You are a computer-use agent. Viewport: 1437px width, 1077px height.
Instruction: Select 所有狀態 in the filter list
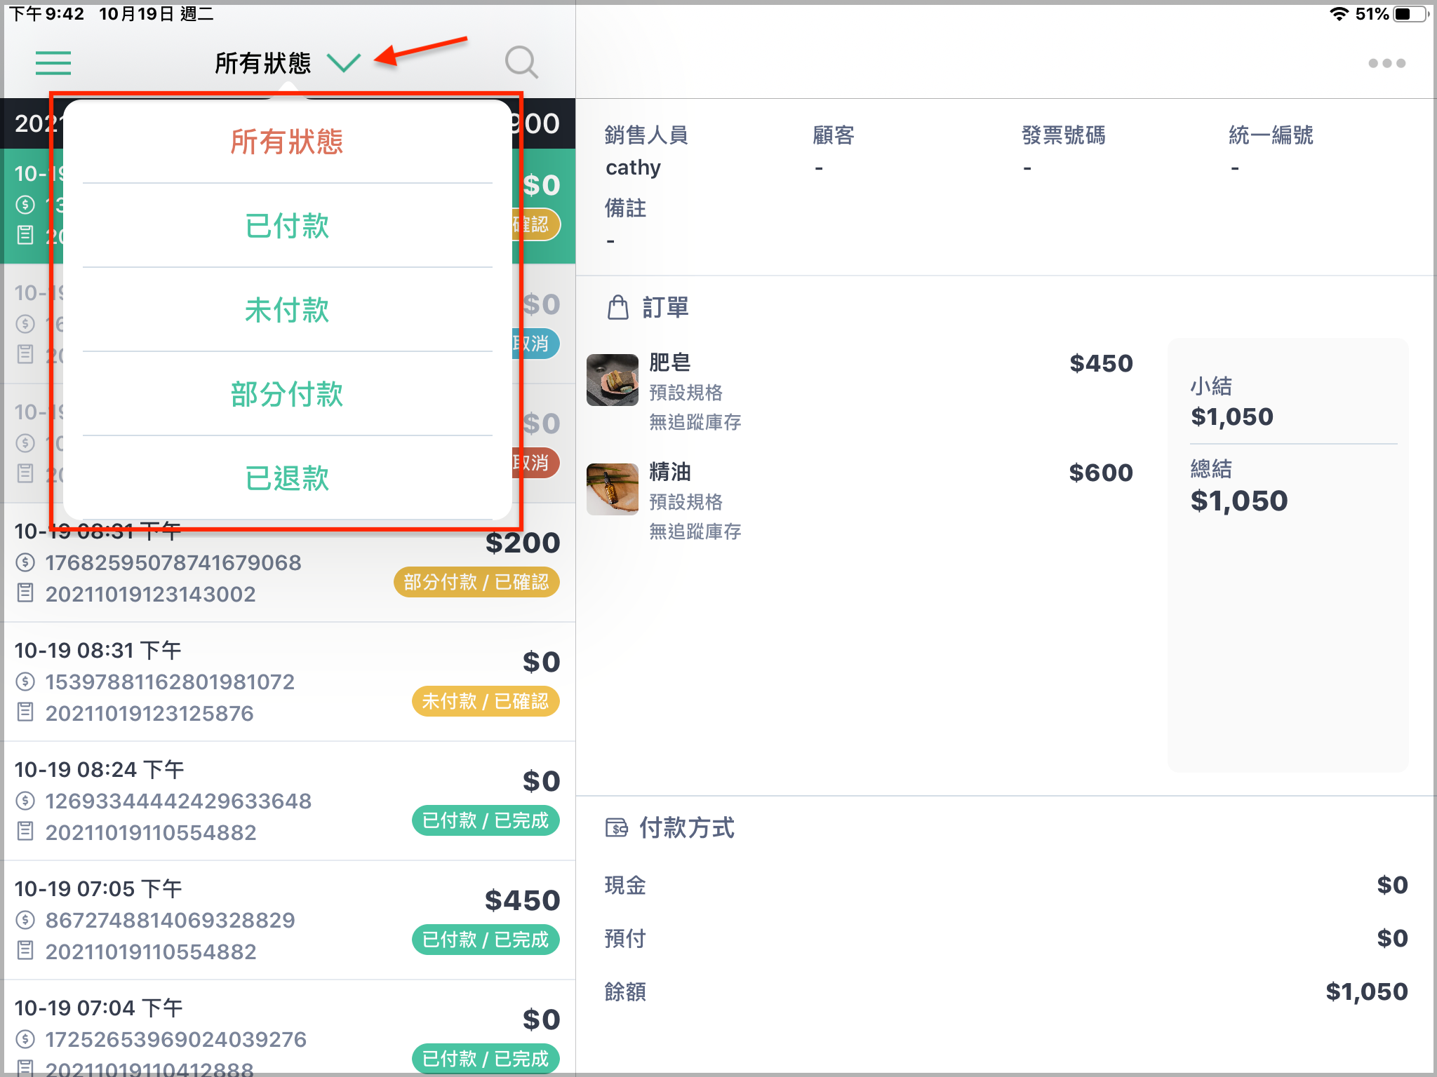pos(287,142)
